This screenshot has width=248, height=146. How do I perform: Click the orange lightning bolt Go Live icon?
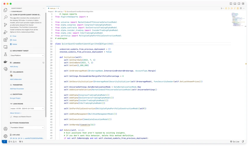pos(235,8)
